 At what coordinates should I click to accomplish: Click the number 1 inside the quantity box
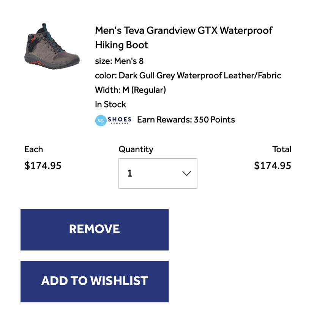(130, 173)
